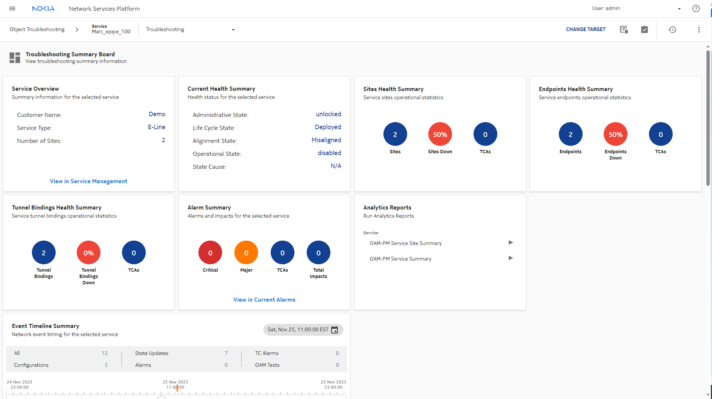Open the history clock icon
This screenshot has height=399, width=712.
pos(672,30)
